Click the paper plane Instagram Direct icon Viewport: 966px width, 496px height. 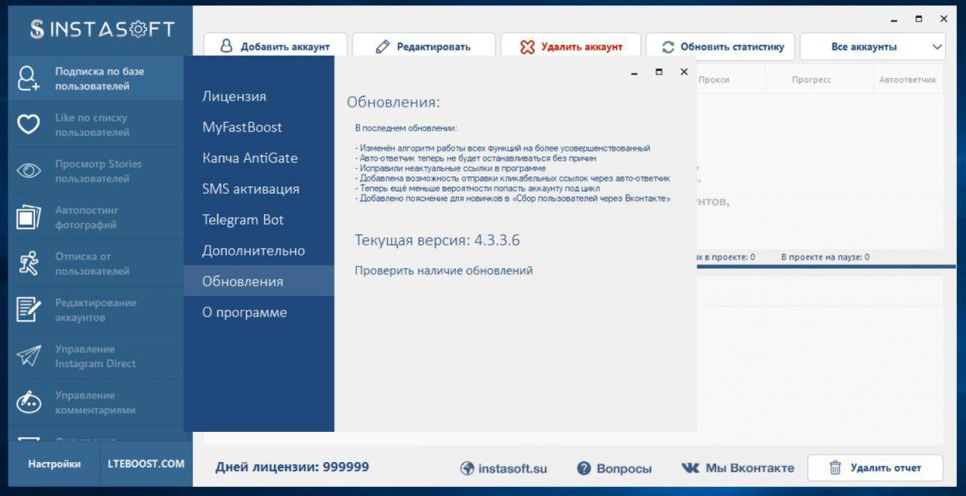29,356
